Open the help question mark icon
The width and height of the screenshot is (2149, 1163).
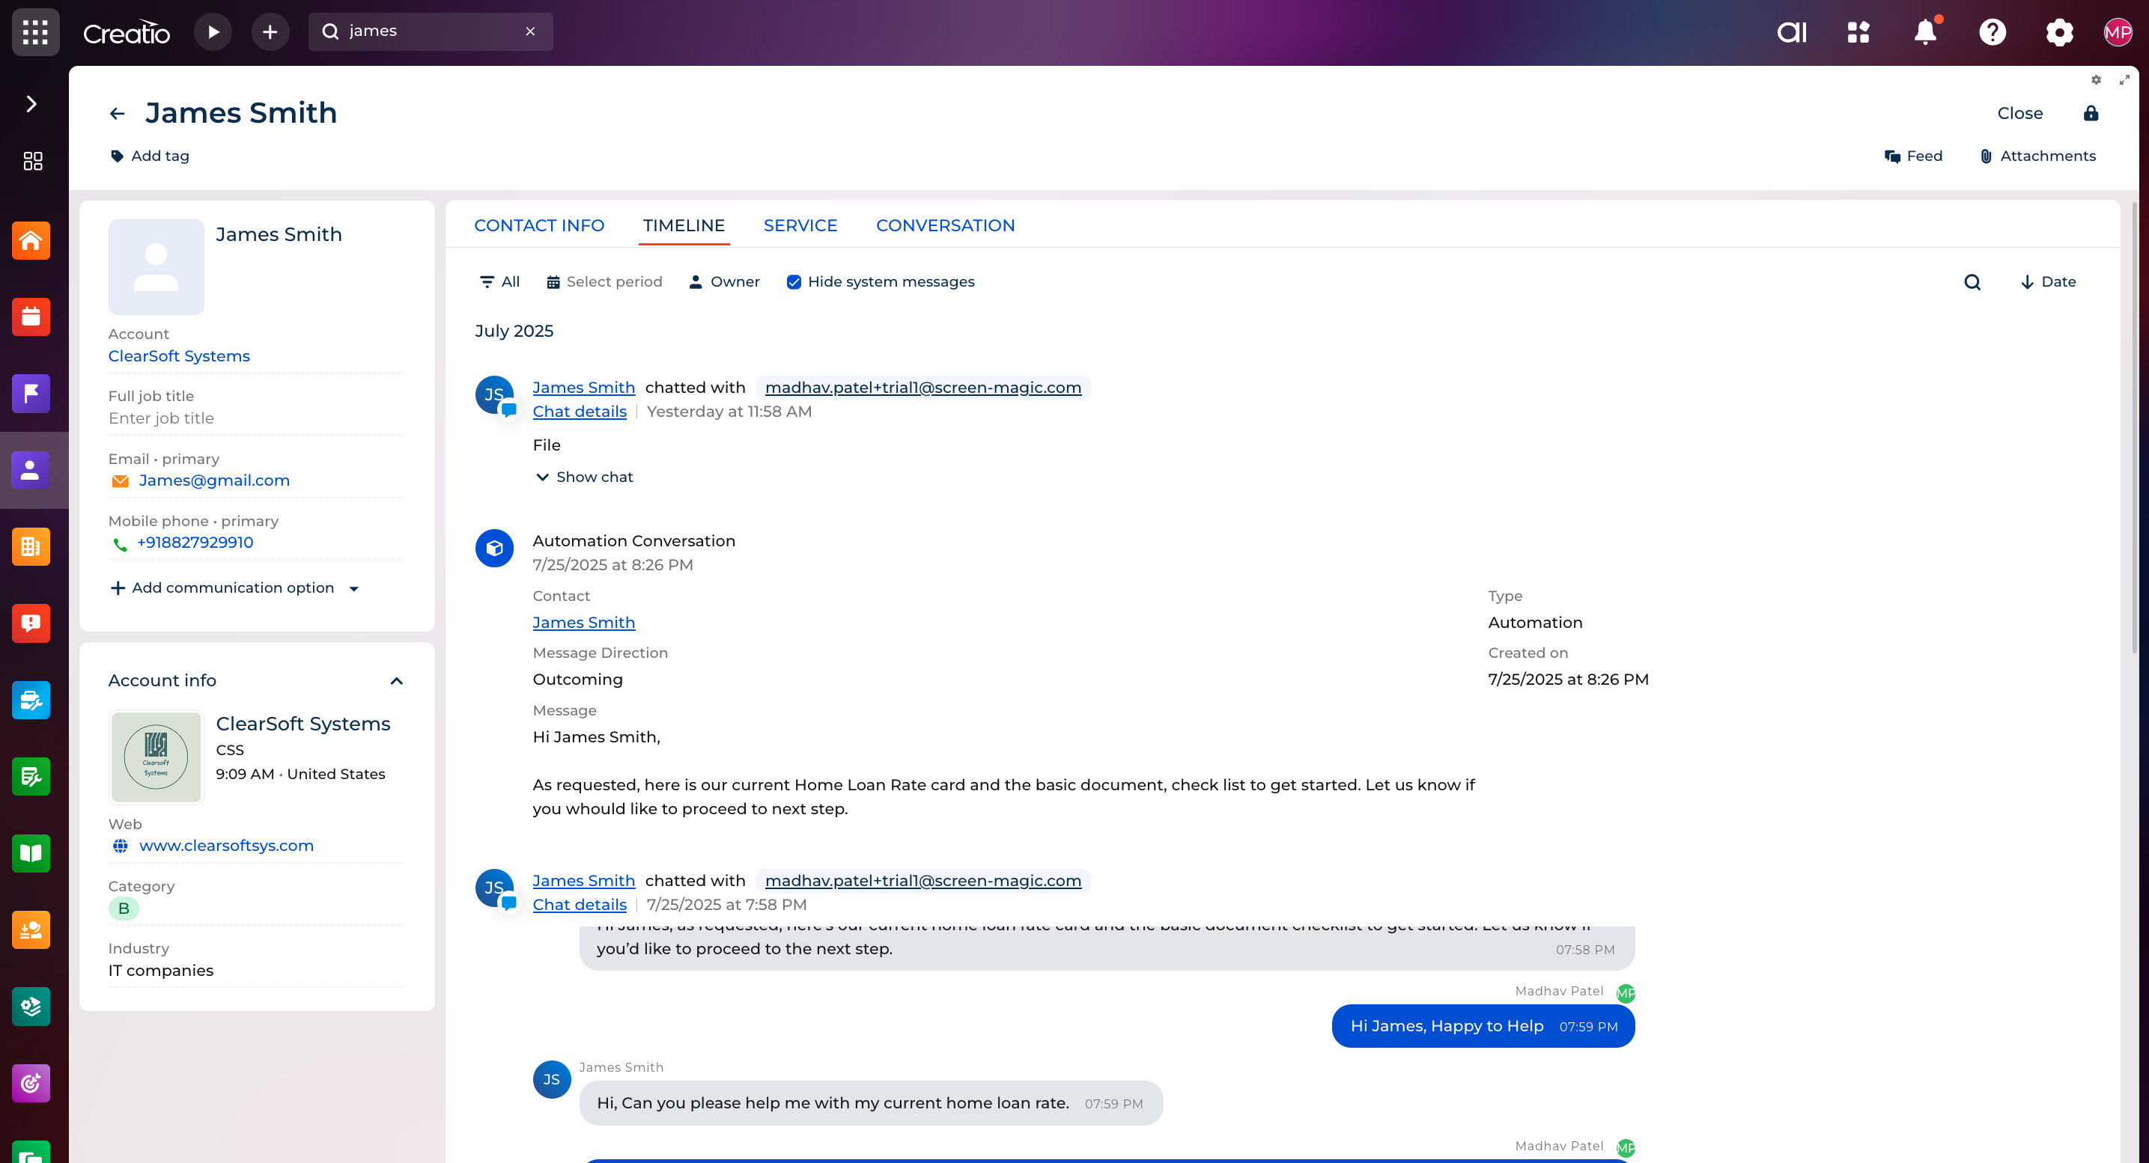1993,32
